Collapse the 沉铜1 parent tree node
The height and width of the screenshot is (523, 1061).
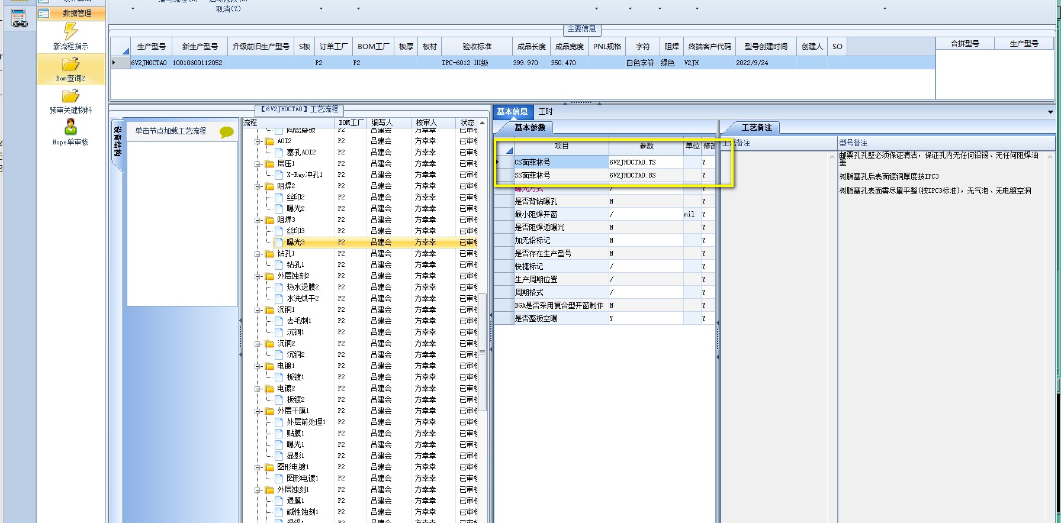259,310
